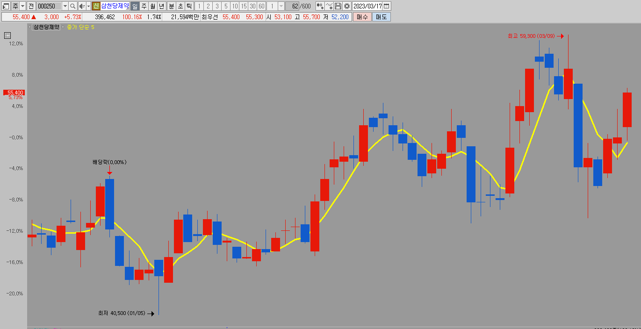Select the 15 interval preset button
The height and width of the screenshot is (329, 641).
[244, 6]
